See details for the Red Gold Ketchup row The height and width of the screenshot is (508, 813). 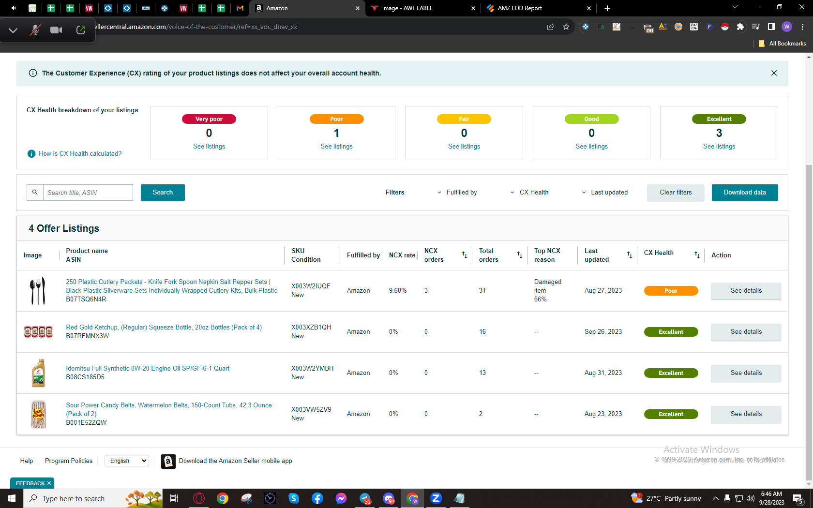[746, 332]
